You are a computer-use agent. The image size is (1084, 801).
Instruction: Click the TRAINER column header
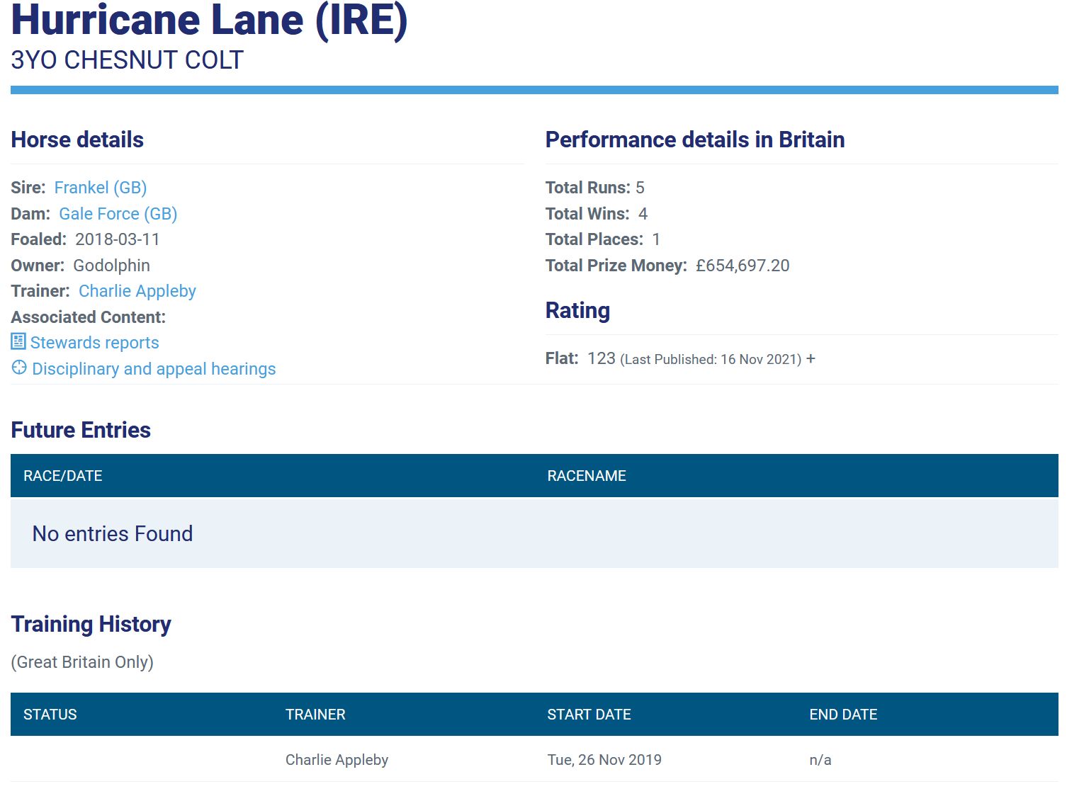point(315,715)
